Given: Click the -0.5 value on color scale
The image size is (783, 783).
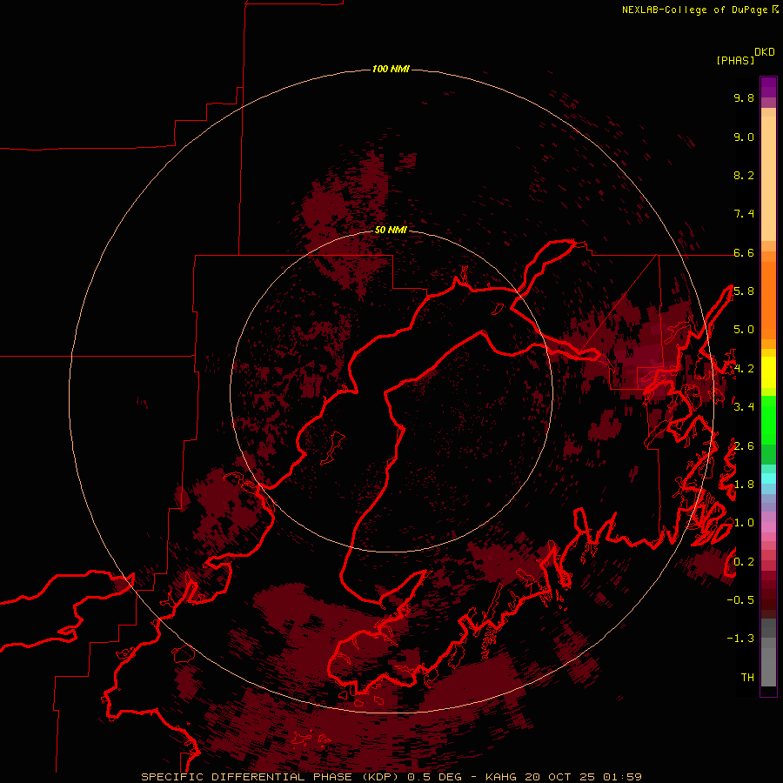Looking at the screenshot, I should [740, 600].
